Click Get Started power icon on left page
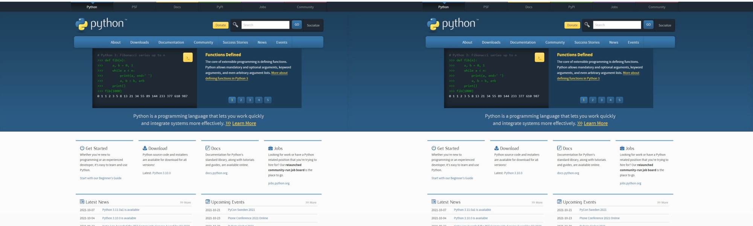The width and height of the screenshot is (753, 226). (x=82, y=148)
